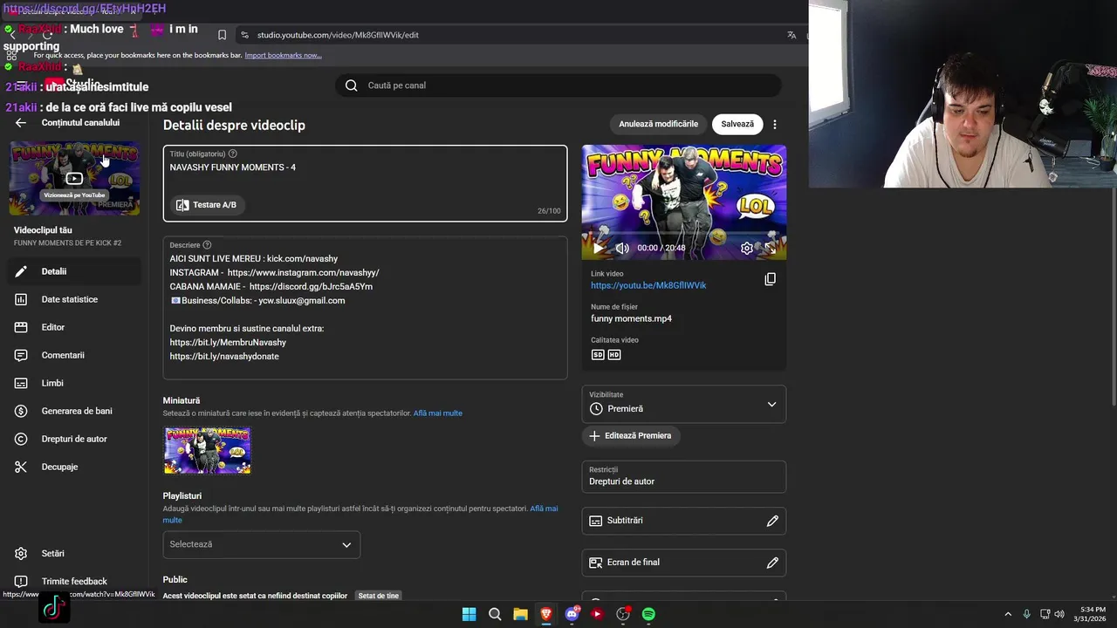The width and height of the screenshot is (1117, 628).
Task: Edit Ecran de final with the pencil icon
Action: point(772,563)
